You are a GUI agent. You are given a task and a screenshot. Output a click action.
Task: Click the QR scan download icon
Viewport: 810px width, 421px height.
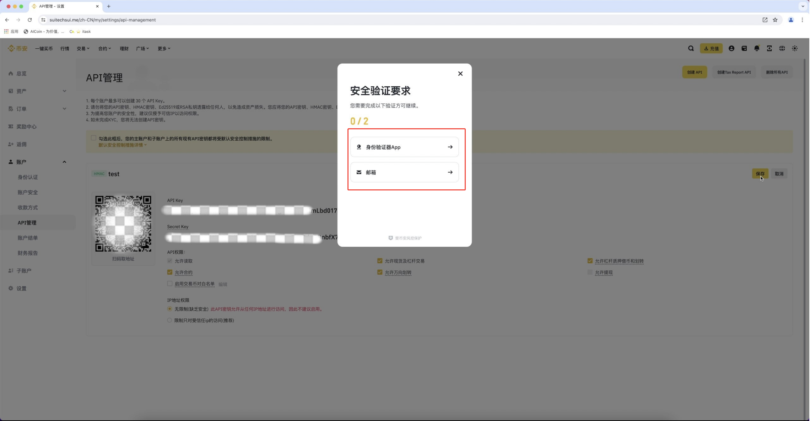click(x=769, y=48)
